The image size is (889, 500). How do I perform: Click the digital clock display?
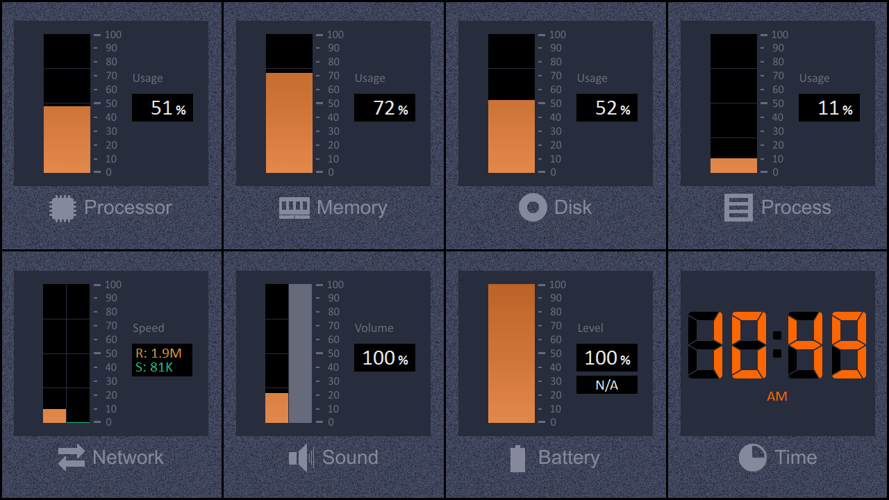pos(777,345)
